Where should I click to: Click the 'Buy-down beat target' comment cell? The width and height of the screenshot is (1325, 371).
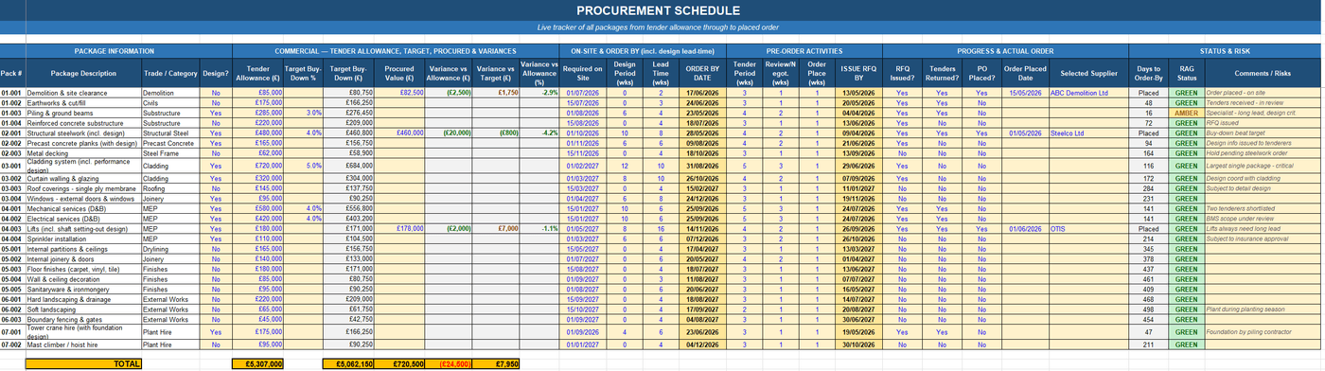1263,133
